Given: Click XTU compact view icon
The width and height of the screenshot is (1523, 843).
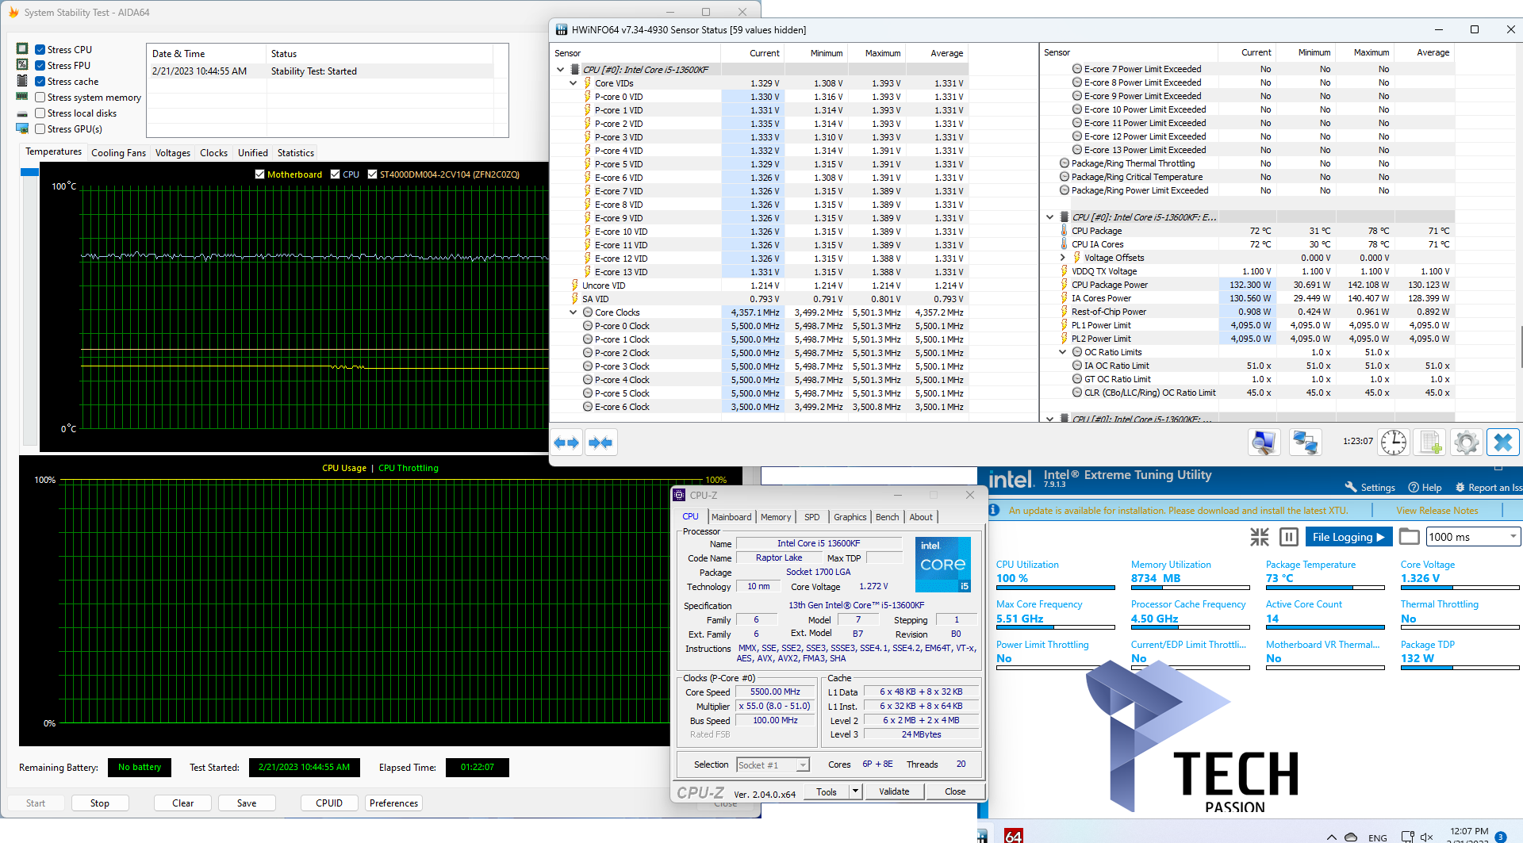Looking at the screenshot, I should tap(1259, 537).
